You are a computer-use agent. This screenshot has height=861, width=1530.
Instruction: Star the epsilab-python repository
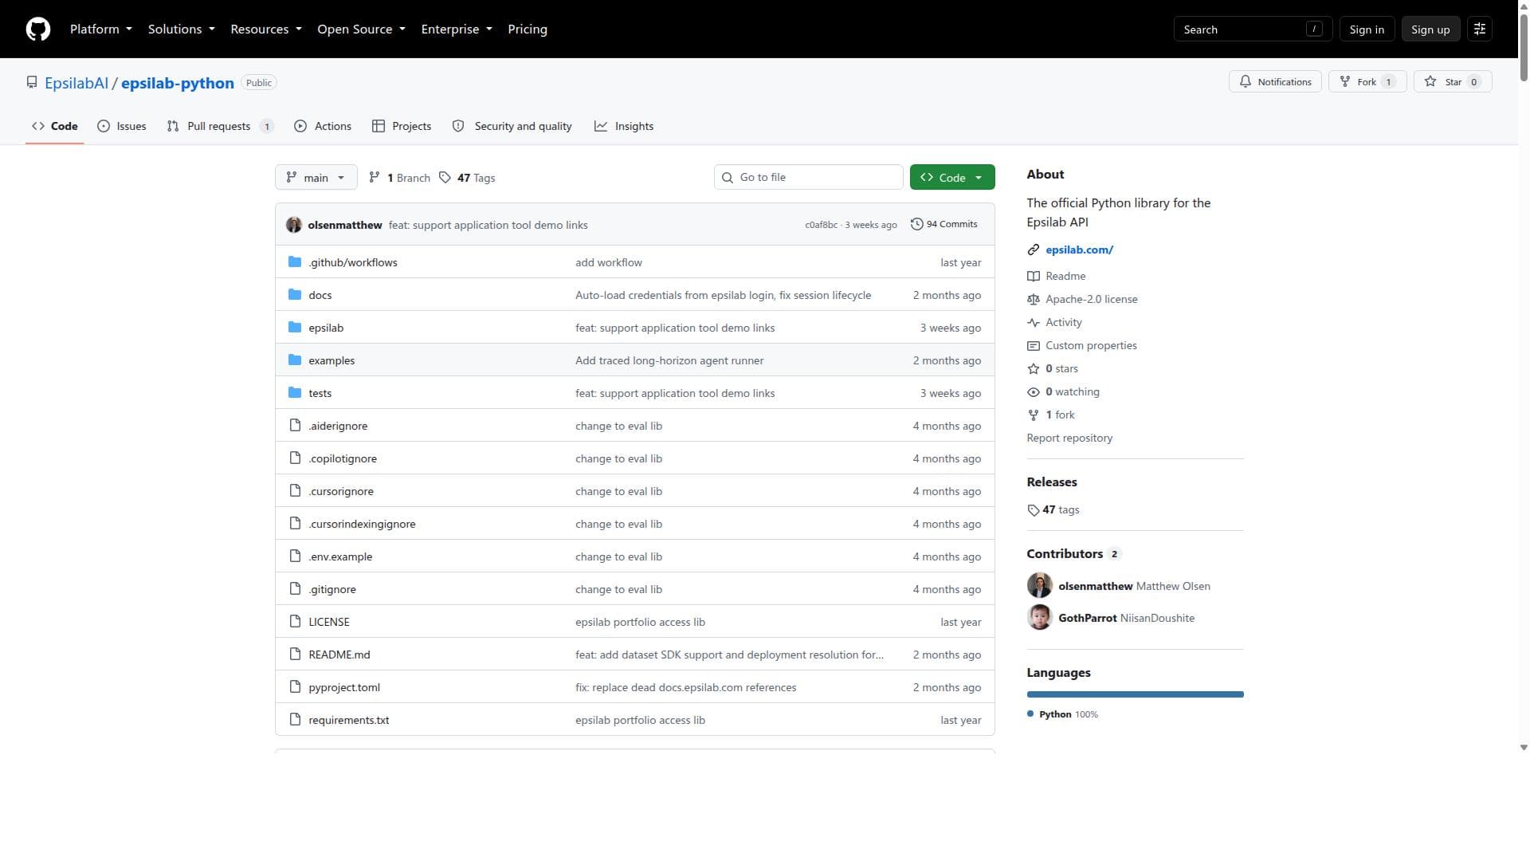pos(1453,82)
